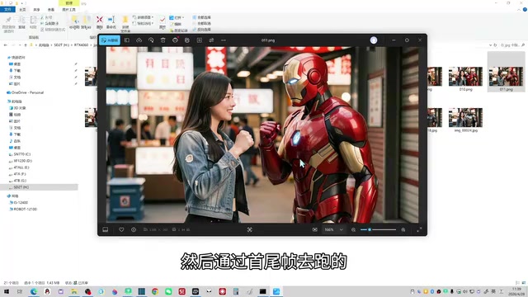
Task: Adjust the zoom slider in photo viewer
Action: click(378, 229)
